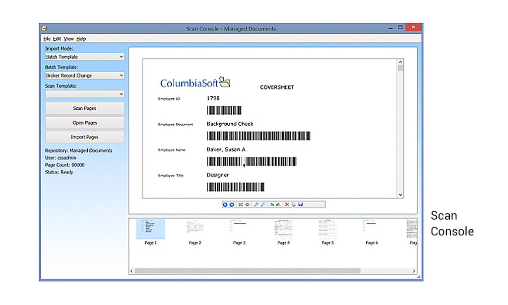The height and width of the screenshot is (305, 508).
Task: Click the second magnifier zoom icon
Action: pos(263,205)
